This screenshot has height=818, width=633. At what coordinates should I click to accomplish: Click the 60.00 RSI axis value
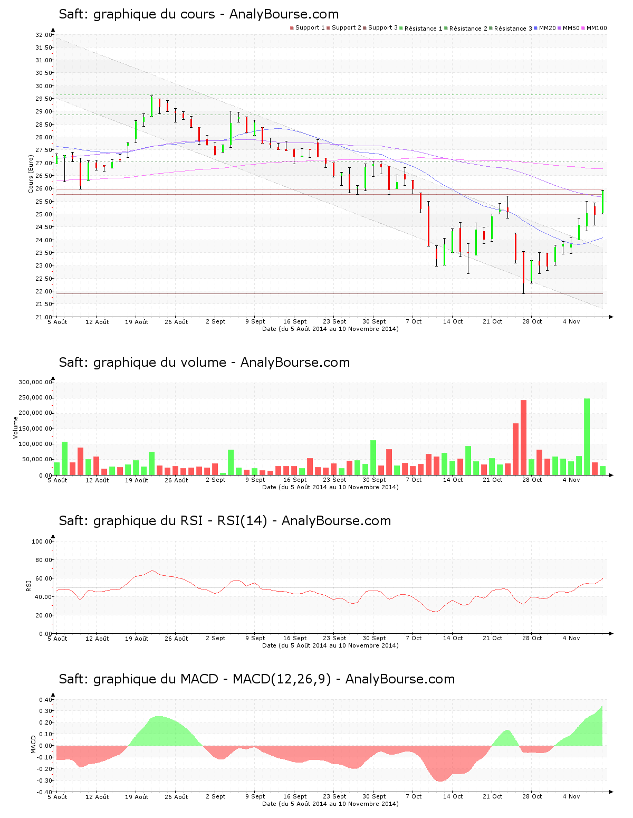point(44,578)
